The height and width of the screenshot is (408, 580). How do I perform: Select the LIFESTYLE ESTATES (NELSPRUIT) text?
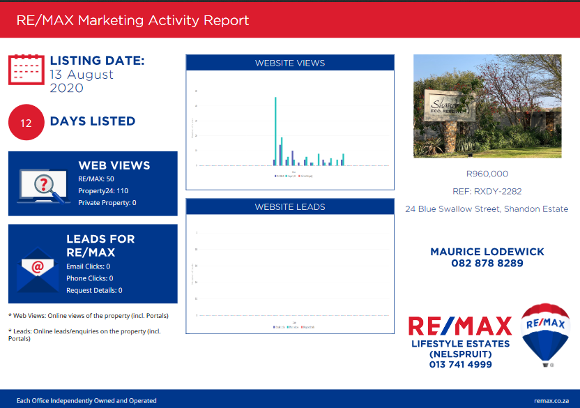[x=461, y=349]
